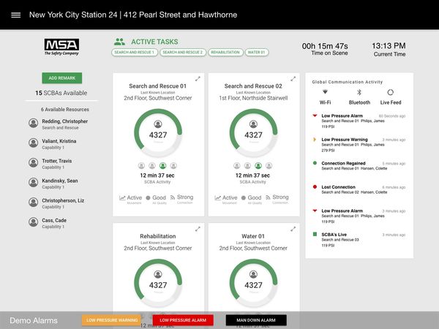
Task: Toggle the Wi-Fi communication filter
Action: tap(325, 93)
